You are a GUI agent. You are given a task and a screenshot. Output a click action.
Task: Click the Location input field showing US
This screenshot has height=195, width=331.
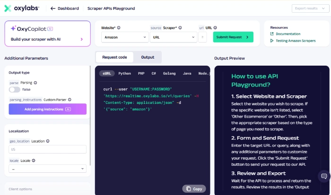(x=47, y=149)
